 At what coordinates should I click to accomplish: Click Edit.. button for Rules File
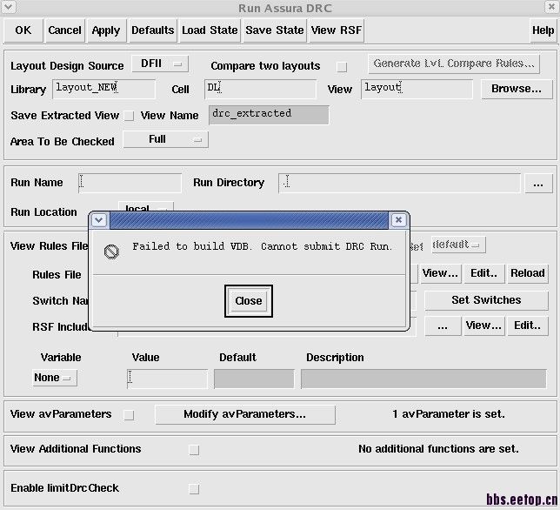[484, 274]
